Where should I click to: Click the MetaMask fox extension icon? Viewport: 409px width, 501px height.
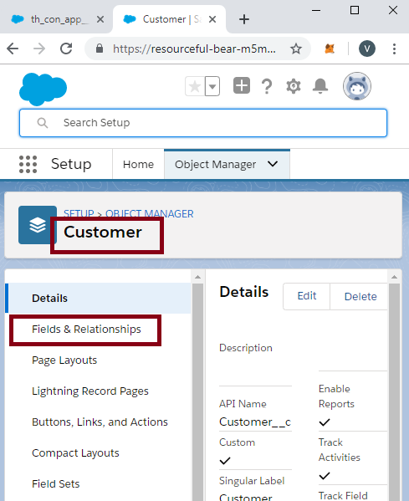pos(330,49)
